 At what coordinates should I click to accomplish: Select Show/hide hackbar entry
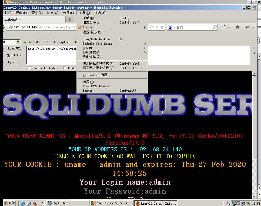coord(112,39)
